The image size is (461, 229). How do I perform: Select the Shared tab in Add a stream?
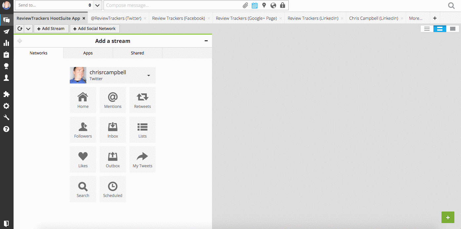[x=138, y=53]
